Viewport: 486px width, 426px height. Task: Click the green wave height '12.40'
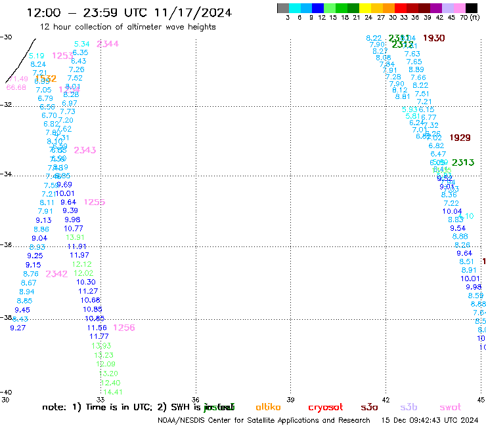pyautogui.click(x=110, y=383)
